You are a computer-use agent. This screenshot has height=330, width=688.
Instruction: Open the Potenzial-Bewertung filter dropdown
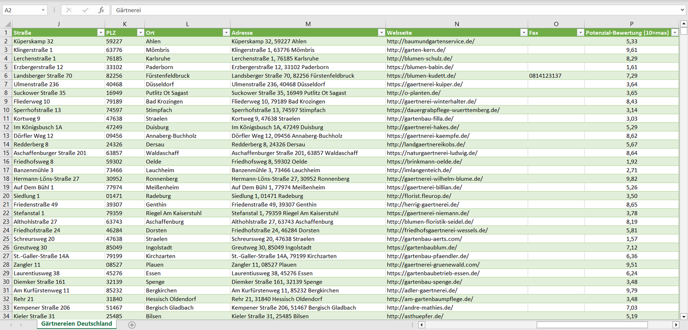pos(674,33)
